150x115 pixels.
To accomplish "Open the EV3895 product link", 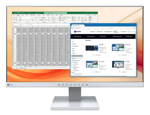I will 101,45.
